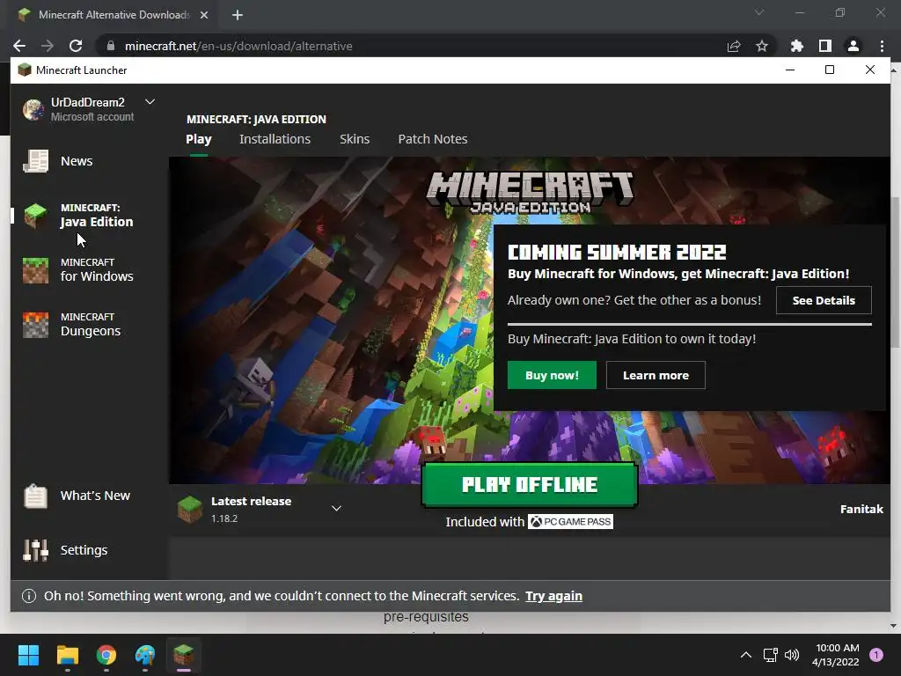Select Minecraft Java Edition grass block icon

coord(35,216)
